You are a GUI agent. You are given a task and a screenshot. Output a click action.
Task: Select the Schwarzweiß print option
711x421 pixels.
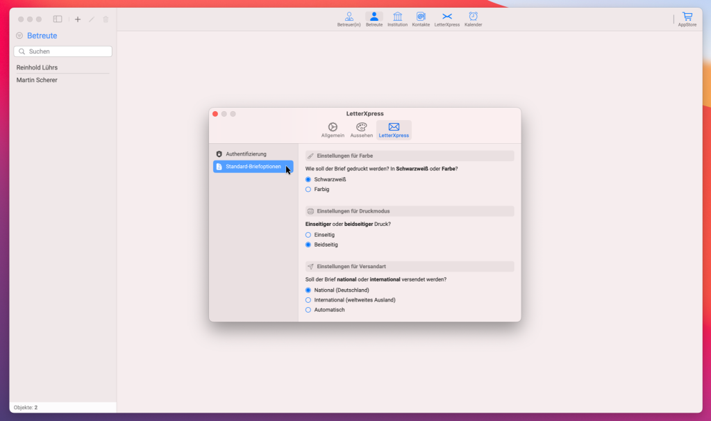coord(308,180)
